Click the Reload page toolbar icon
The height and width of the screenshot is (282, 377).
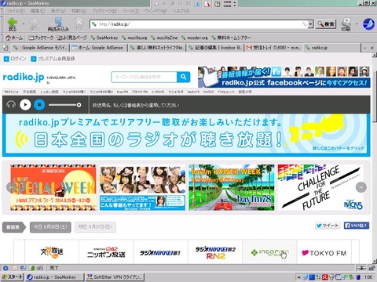58,24
